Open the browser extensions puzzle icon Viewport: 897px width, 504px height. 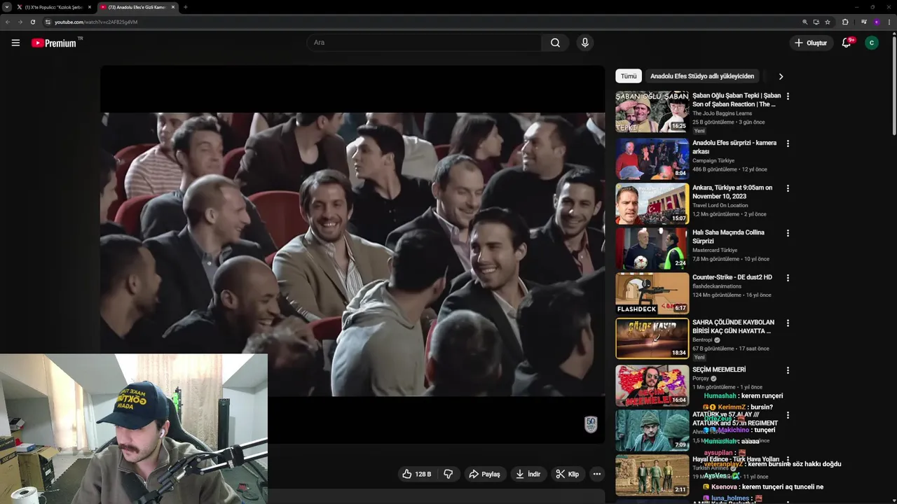point(845,22)
